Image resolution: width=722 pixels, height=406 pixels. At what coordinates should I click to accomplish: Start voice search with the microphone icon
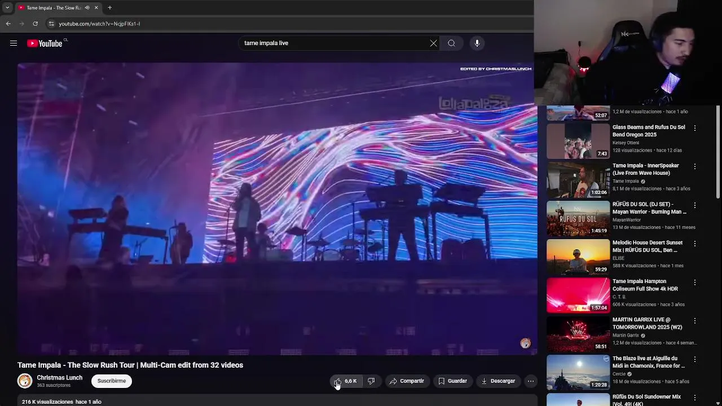point(477,43)
